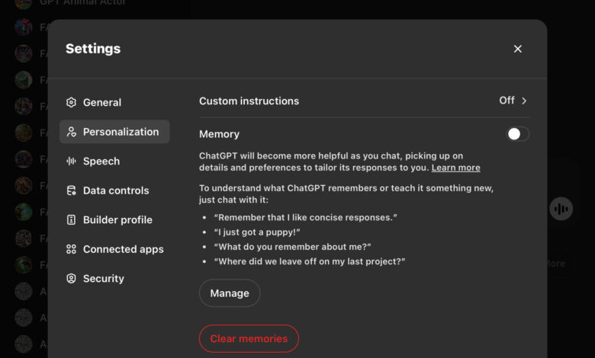Go to Data controls tab

point(114,190)
